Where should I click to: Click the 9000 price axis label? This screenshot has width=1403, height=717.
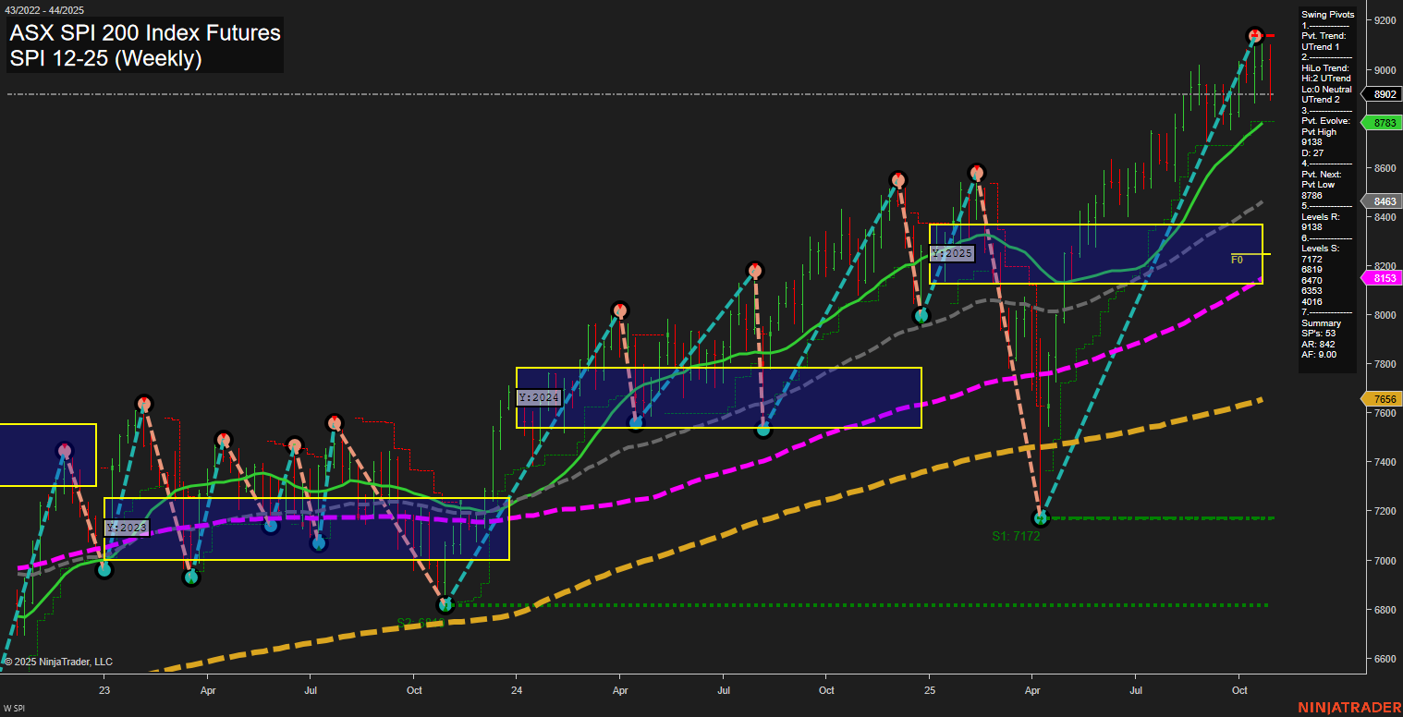point(1385,69)
